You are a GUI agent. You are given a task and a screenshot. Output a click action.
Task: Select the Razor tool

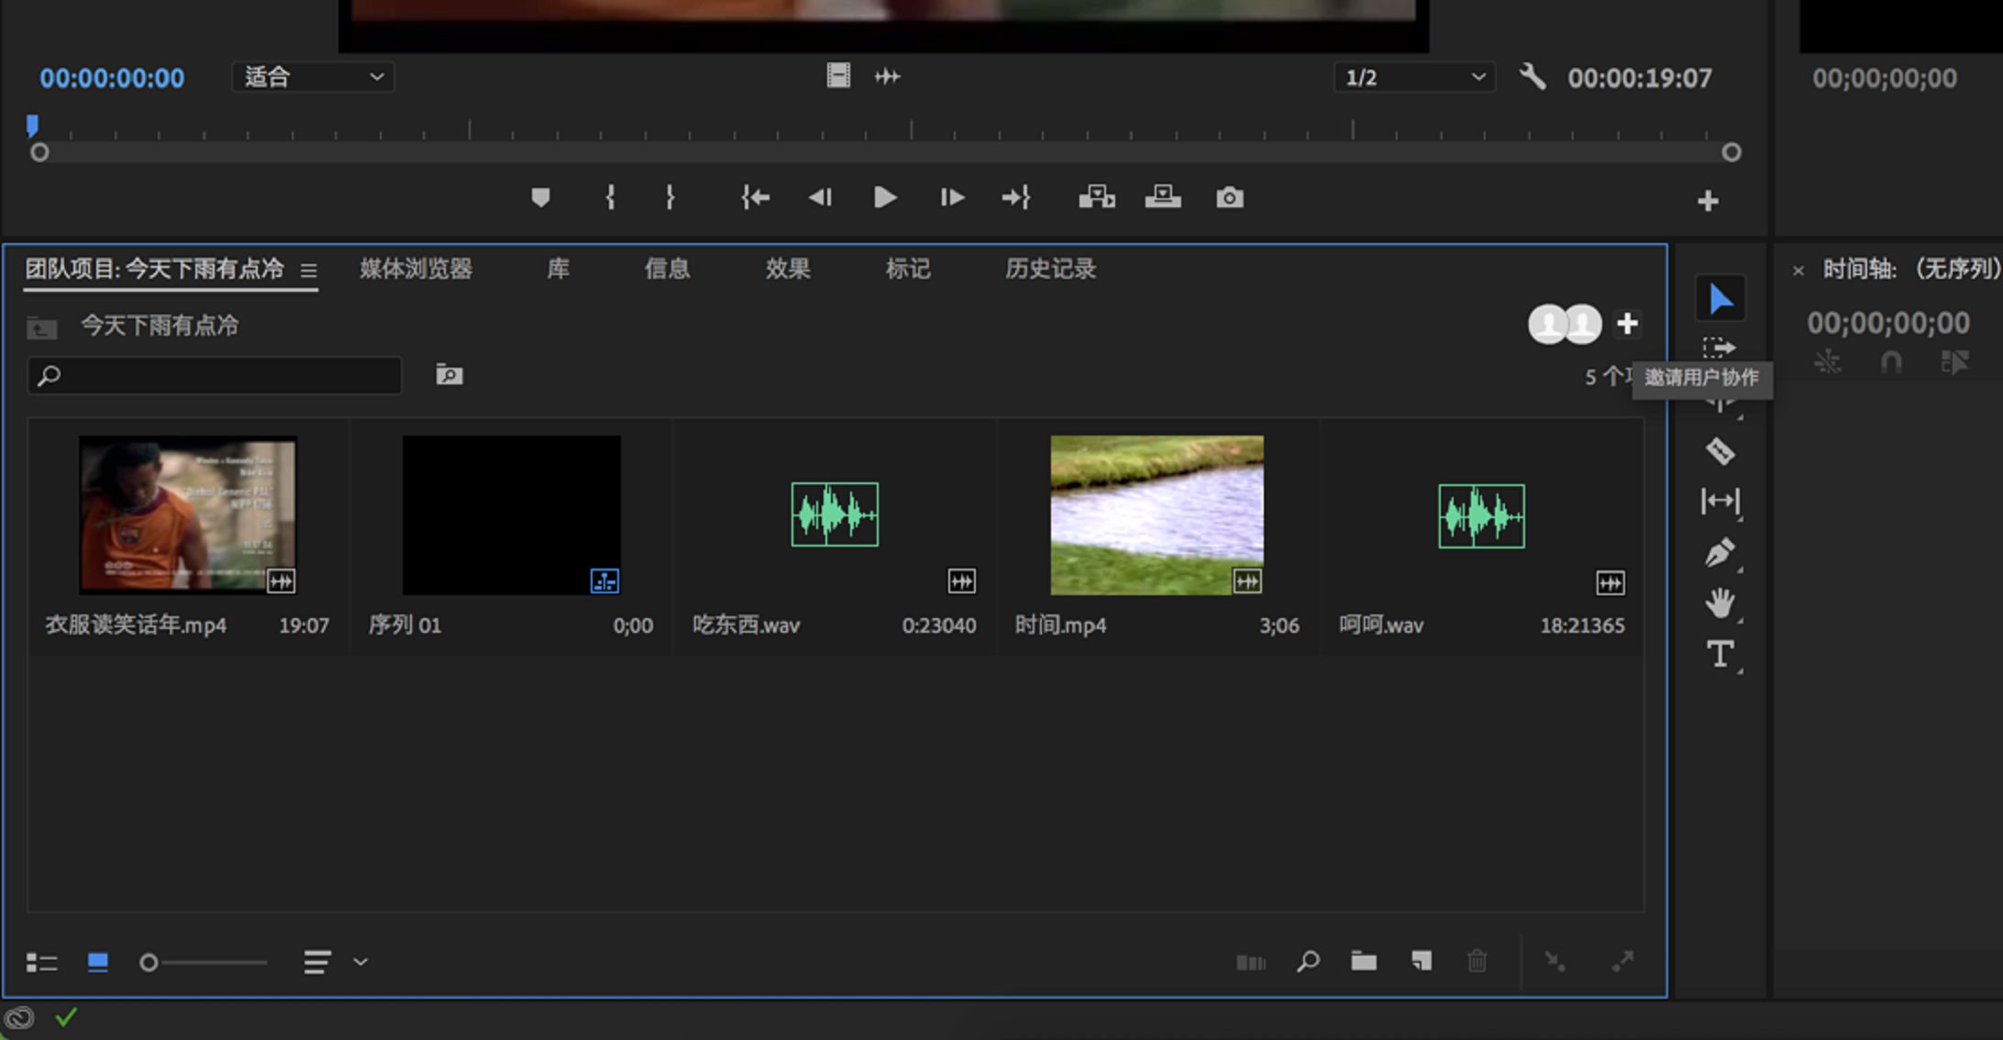pyautogui.click(x=1720, y=451)
